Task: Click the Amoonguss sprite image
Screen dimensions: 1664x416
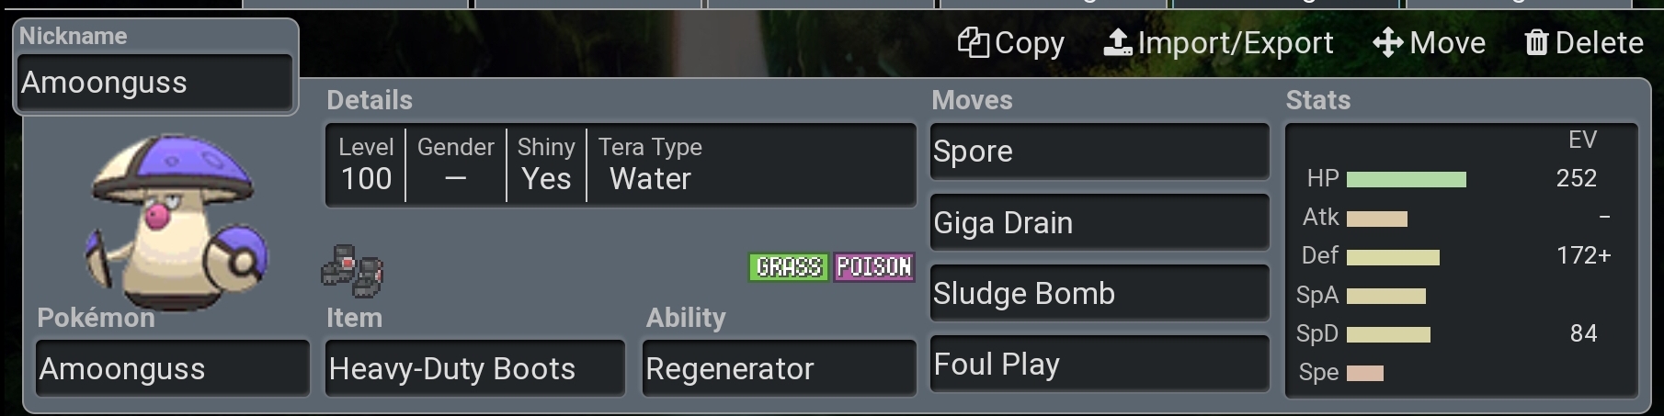Action: point(175,220)
